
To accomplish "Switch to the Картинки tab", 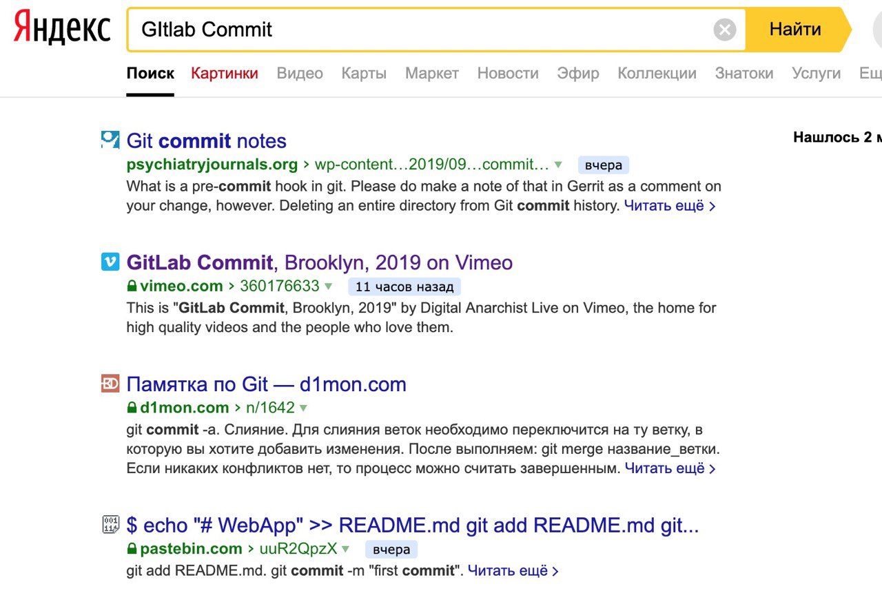I will (x=225, y=73).
